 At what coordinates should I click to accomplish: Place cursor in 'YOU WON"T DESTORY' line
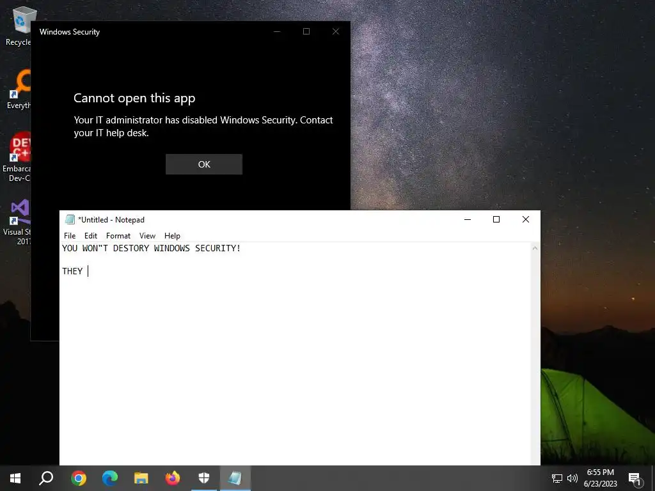[151, 249]
